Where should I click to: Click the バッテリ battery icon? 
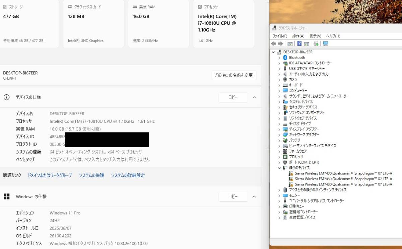285,140
